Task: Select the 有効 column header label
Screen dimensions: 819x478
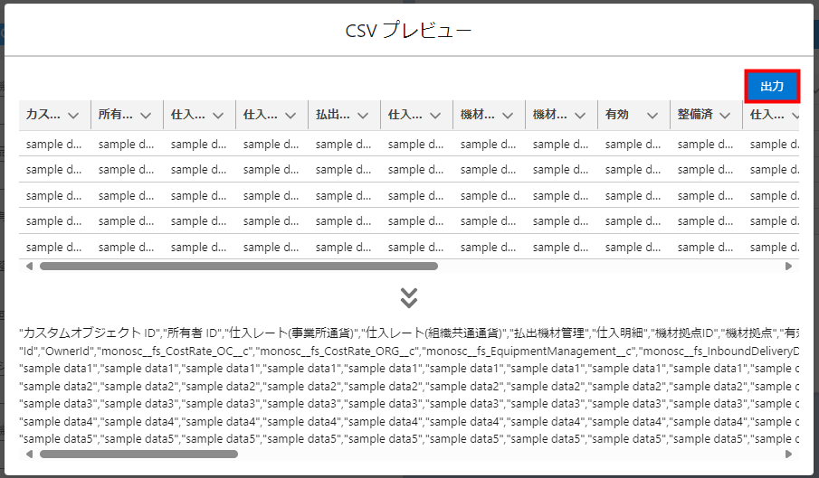Action: pyautogui.click(x=617, y=116)
